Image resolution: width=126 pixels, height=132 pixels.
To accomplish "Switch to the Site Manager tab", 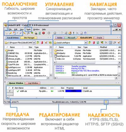I will click(29, 38).
